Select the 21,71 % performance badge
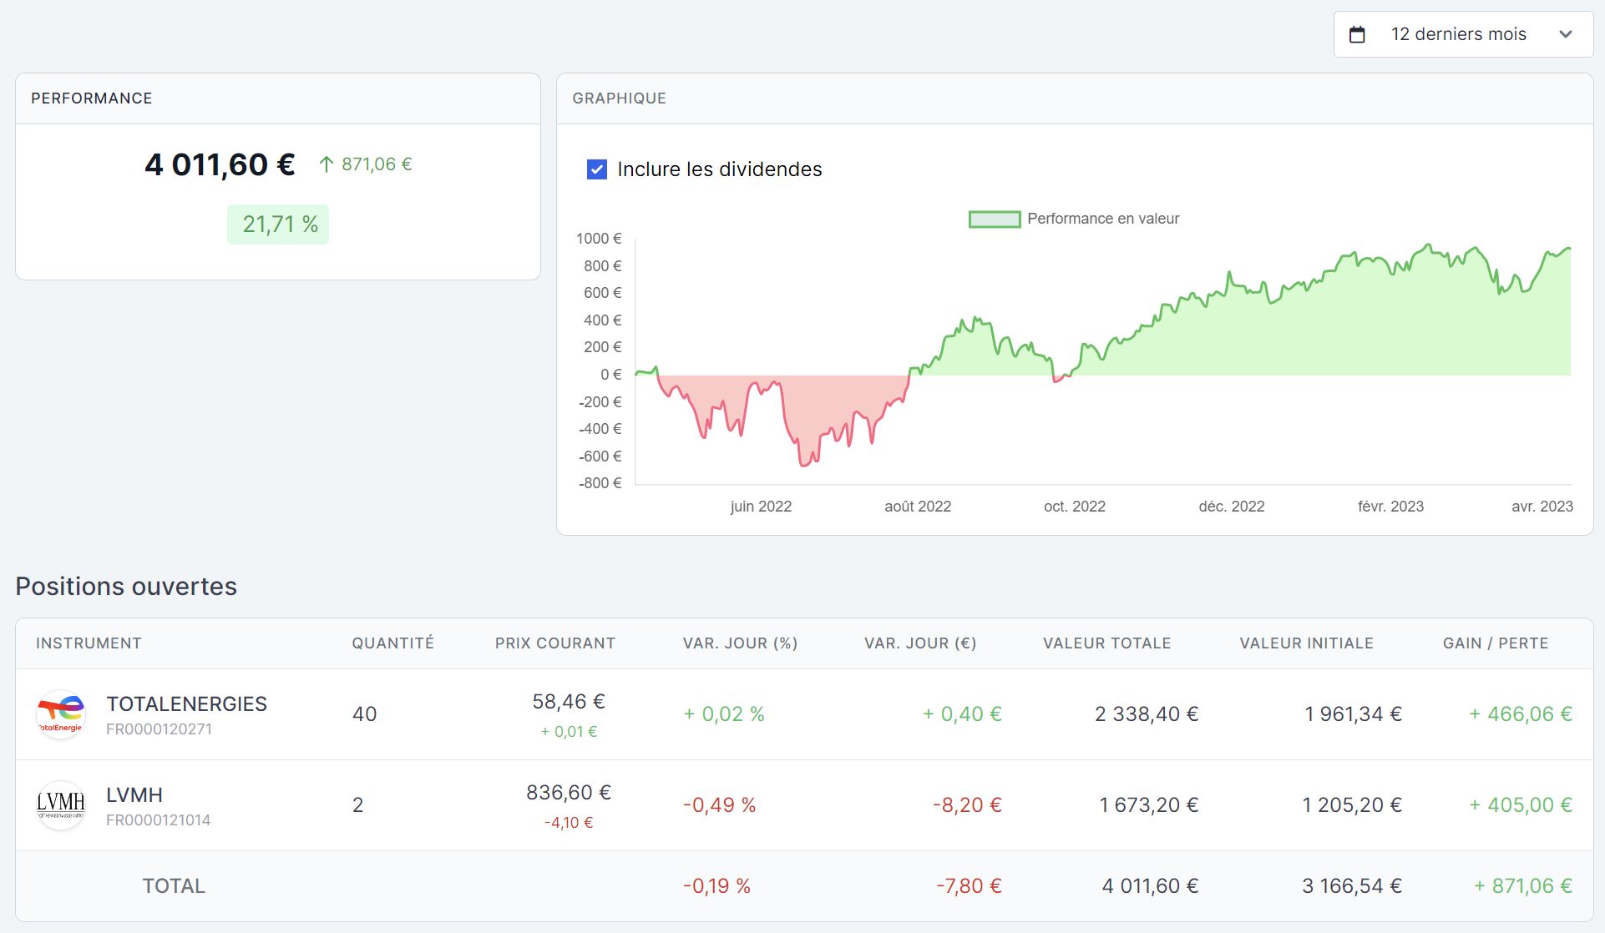Screen dimensions: 1605x933 coord(278,224)
